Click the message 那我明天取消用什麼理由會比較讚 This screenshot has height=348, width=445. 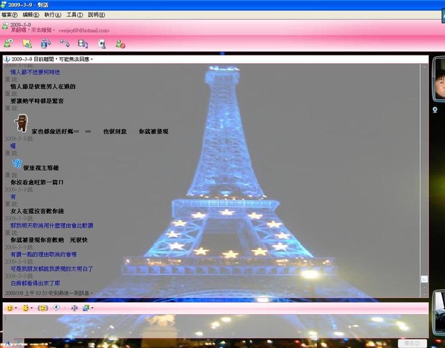[52, 226]
